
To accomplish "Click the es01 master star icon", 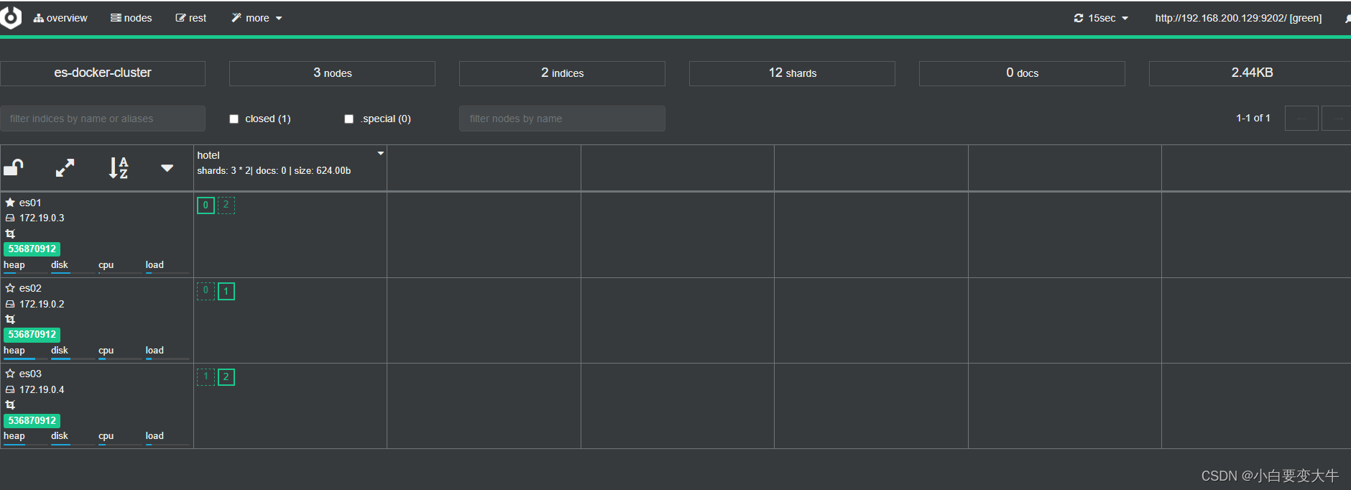I will [x=10, y=203].
